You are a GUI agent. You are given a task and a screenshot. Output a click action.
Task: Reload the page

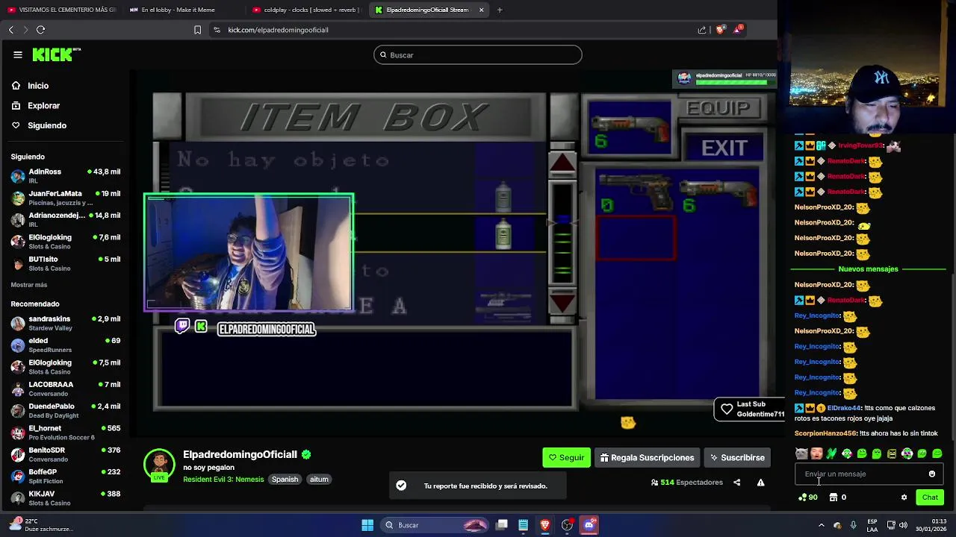[40, 30]
